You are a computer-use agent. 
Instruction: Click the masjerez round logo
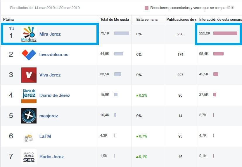[29, 116]
